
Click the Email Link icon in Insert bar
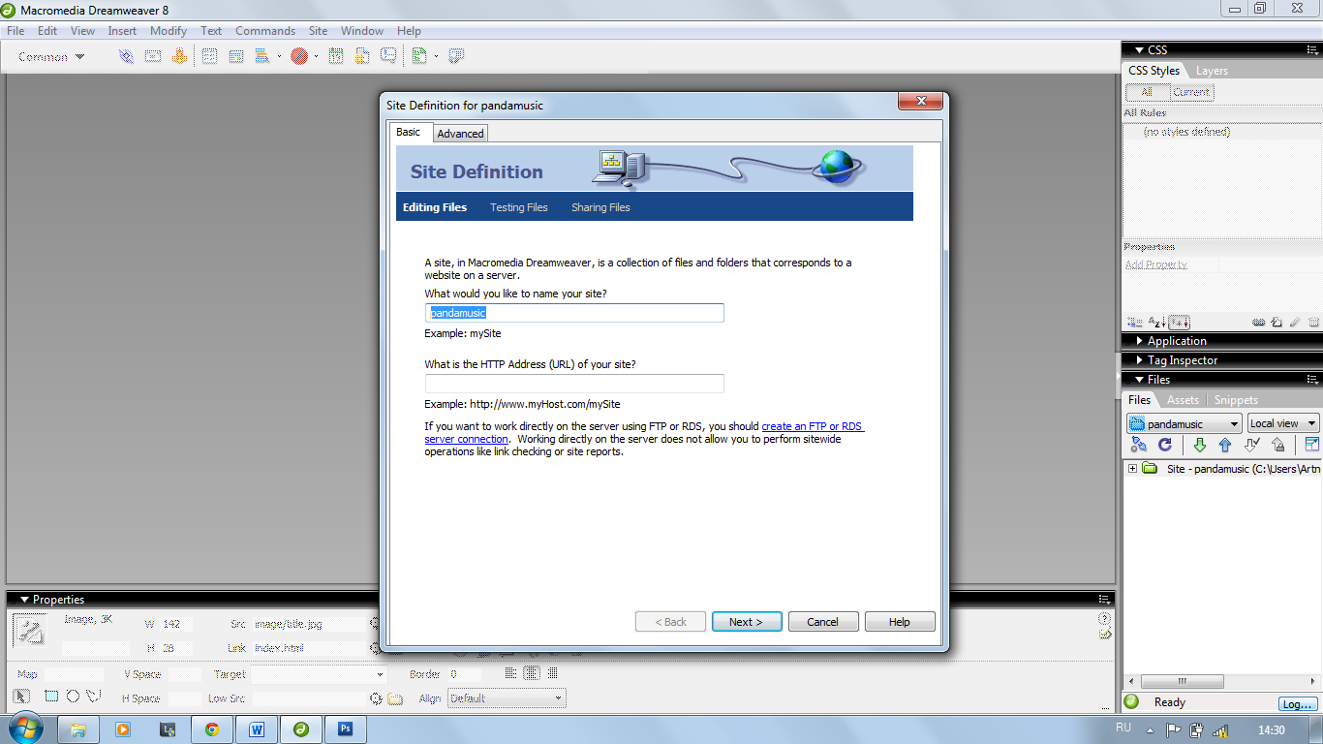(x=153, y=56)
